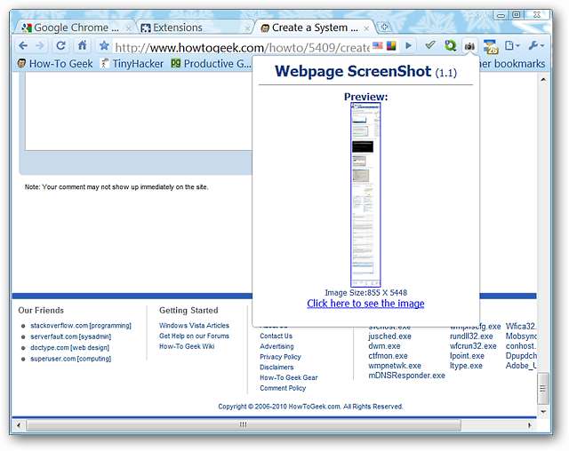Image resolution: width=569 pixels, height=451 pixels.
Task: Maximize the Chrome window
Action: (x=517, y=15)
